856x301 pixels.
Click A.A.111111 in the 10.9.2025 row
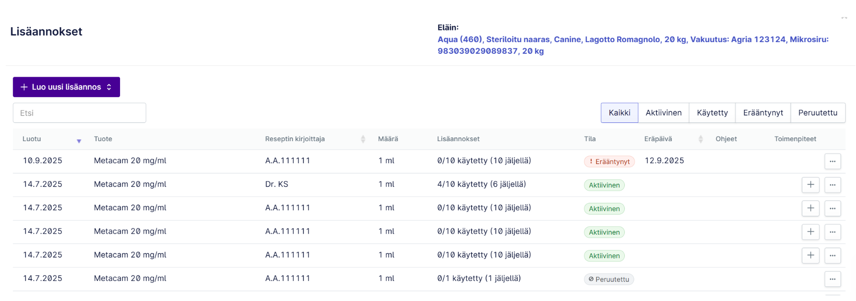pos(288,161)
